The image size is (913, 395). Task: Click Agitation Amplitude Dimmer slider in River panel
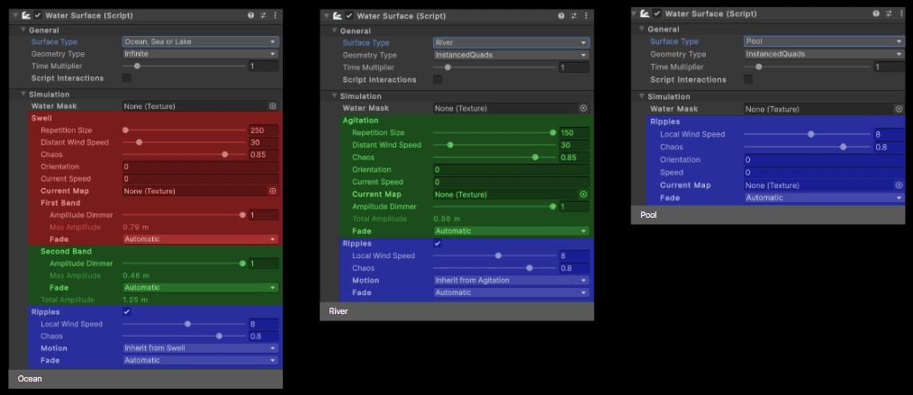click(495, 207)
